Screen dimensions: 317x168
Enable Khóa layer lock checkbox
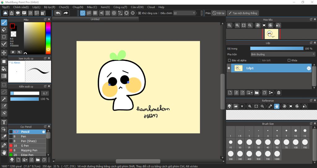(x=289, y=60)
